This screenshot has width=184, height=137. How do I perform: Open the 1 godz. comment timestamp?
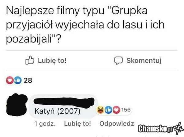point(45,124)
